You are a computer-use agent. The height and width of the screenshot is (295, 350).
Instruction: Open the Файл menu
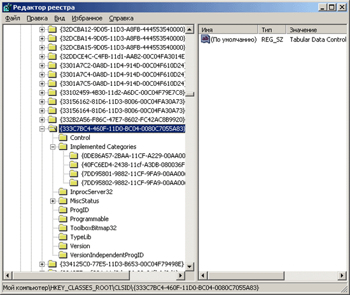click(x=13, y=18)
